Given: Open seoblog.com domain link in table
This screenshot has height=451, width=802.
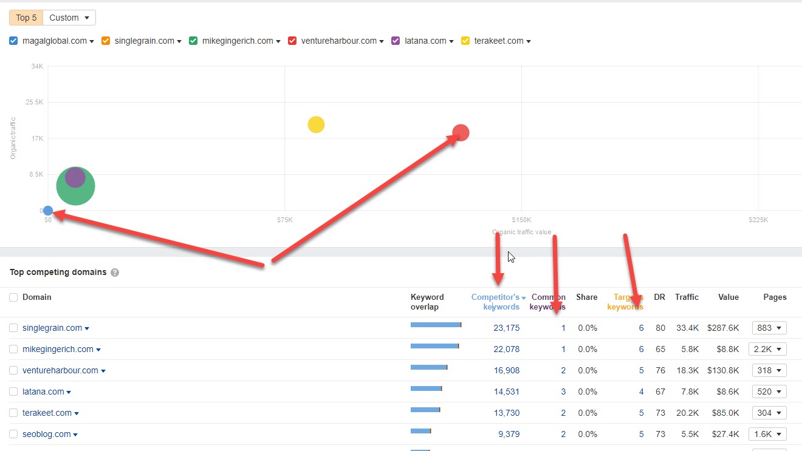Looking at the screenshot, I should coord(46,434).
